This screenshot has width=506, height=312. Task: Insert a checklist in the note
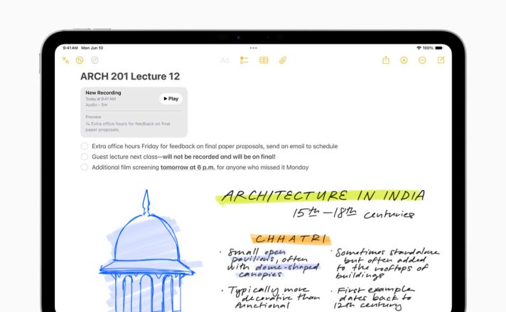point(244,60)
